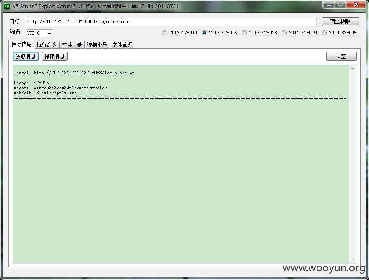
Task: Minimize the K8 Struts2 Exploit window
Action: click(x=329, y=5)
